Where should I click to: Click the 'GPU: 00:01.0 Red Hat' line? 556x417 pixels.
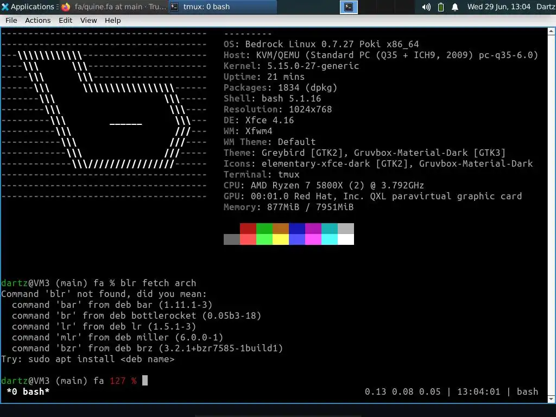(x=372, y=196)
